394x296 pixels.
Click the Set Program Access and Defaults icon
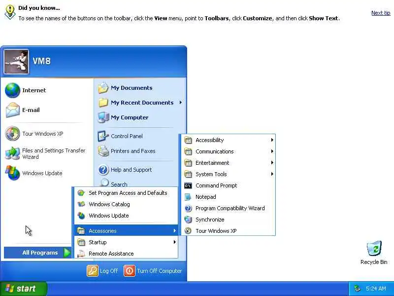coord(81,193)
